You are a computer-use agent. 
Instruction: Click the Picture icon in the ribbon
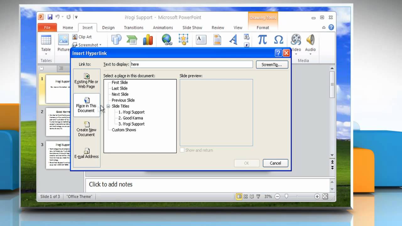pyautogui.click(x=63, y=40)
